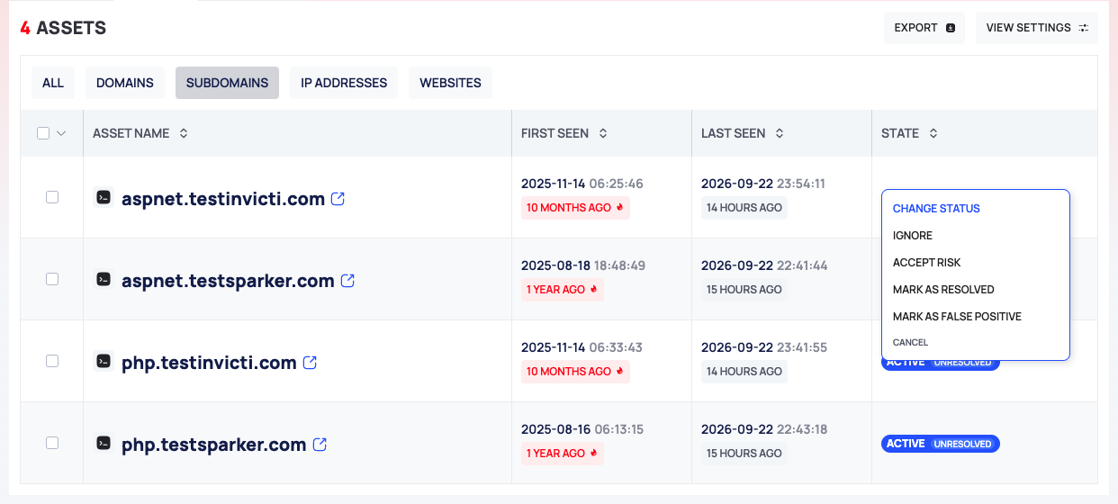The height and width of the screenshot is (504, 1118).
Task: Click the 4 Assets heading
Action: (63, 28)
